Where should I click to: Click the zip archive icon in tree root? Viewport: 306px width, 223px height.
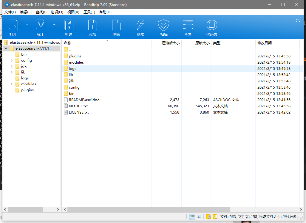point(6,43)
